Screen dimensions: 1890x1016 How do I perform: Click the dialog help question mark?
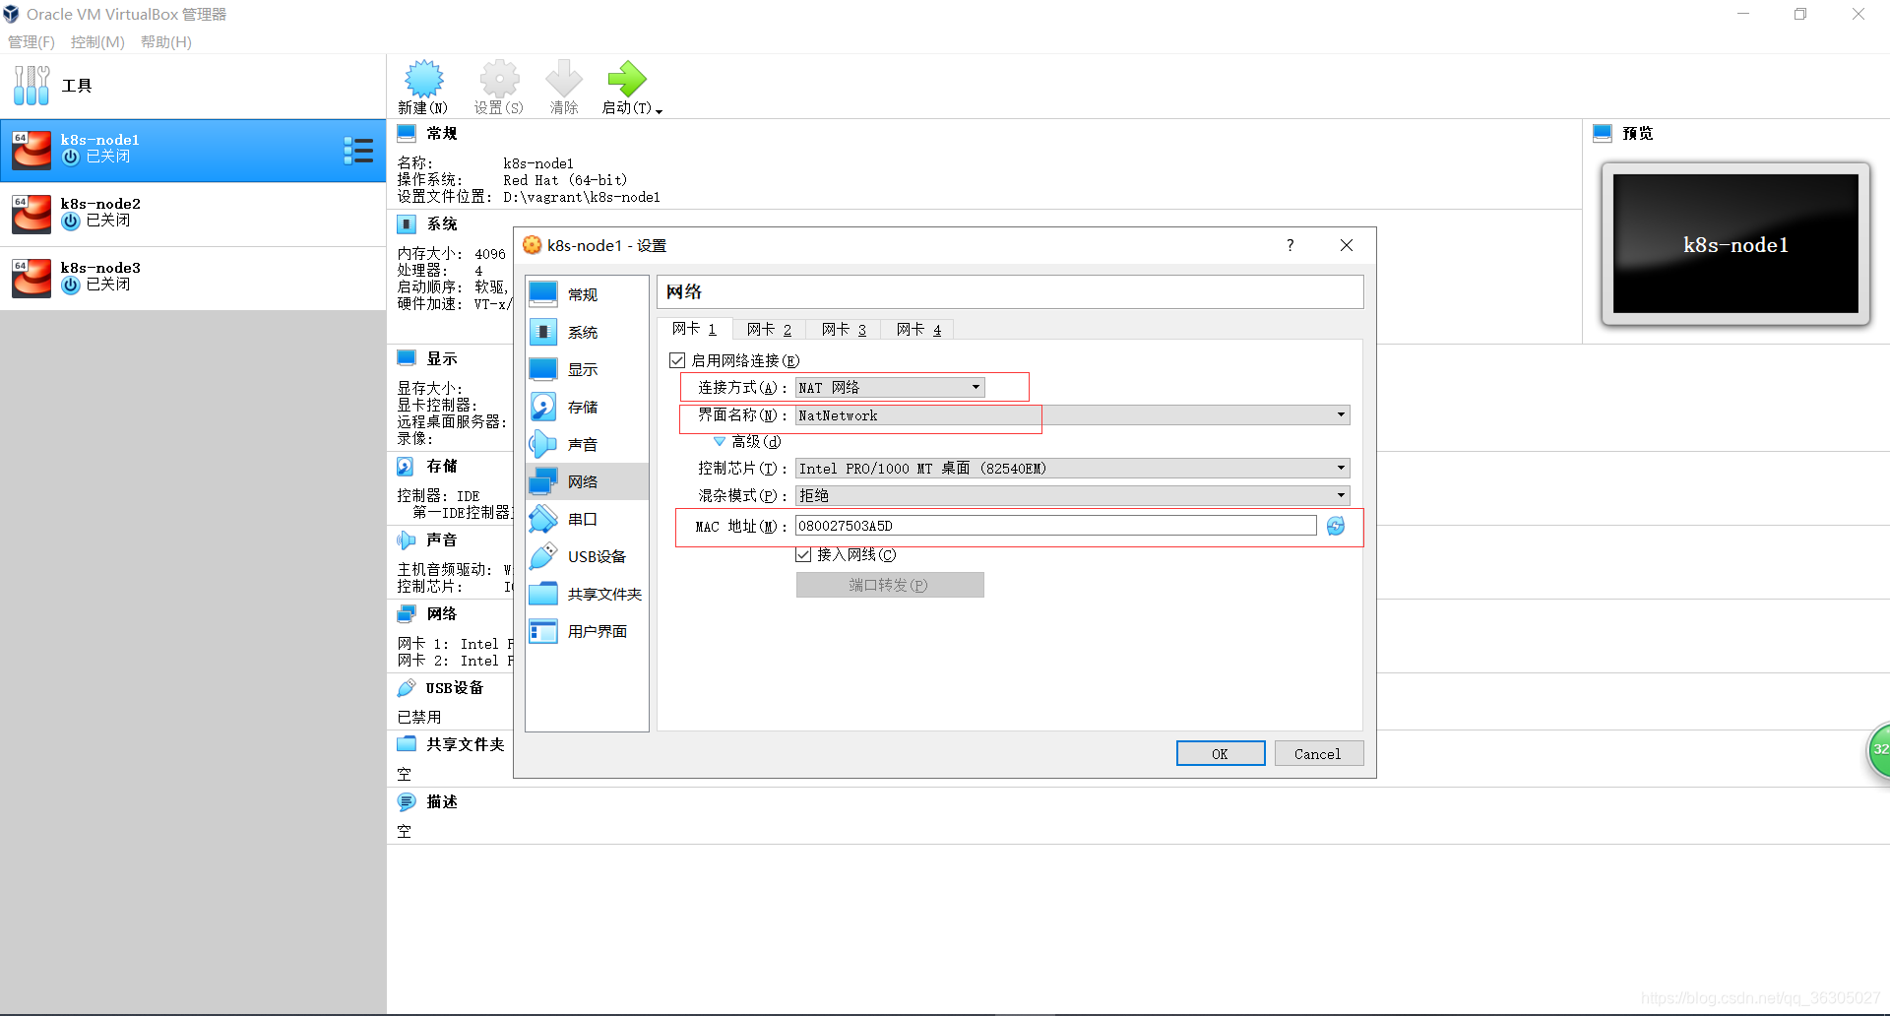pyautogui.click(x=1291, y=245)
